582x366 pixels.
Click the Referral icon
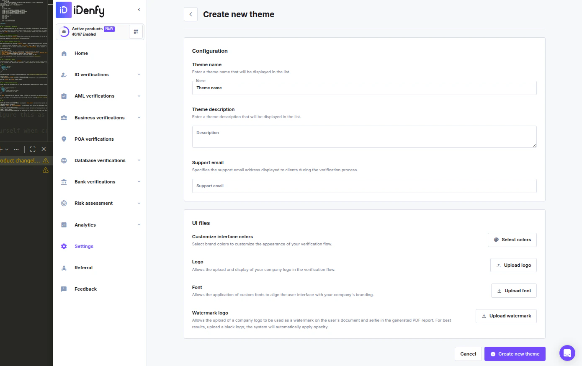pyautogui.click(x=64, y=268)
